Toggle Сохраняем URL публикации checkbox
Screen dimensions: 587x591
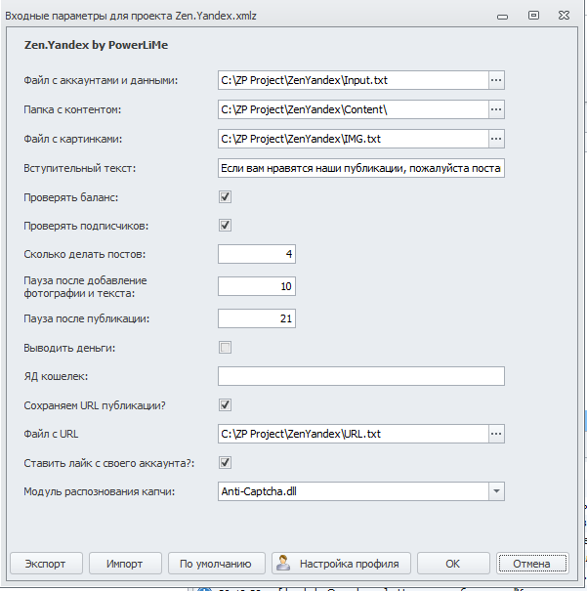point(225,405)
